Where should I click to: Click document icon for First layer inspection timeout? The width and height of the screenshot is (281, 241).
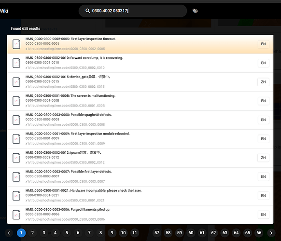(16, 44)
